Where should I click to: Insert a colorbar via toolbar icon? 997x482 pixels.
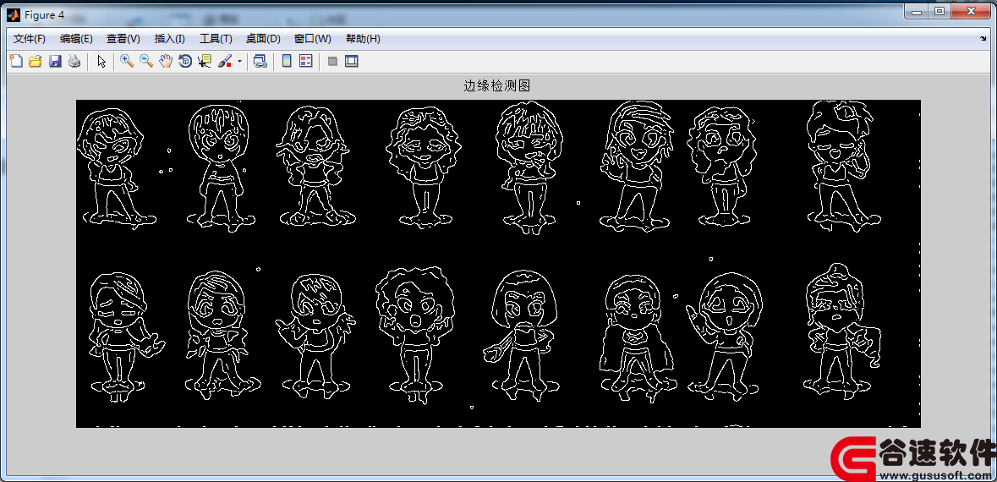pos(287,61)
